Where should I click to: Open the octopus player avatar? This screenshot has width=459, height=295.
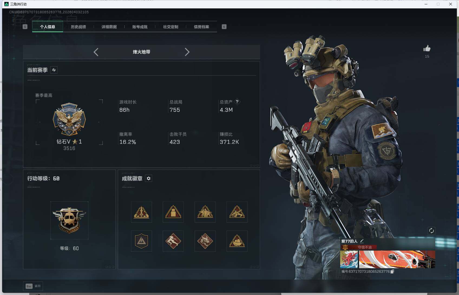[349, 259]
